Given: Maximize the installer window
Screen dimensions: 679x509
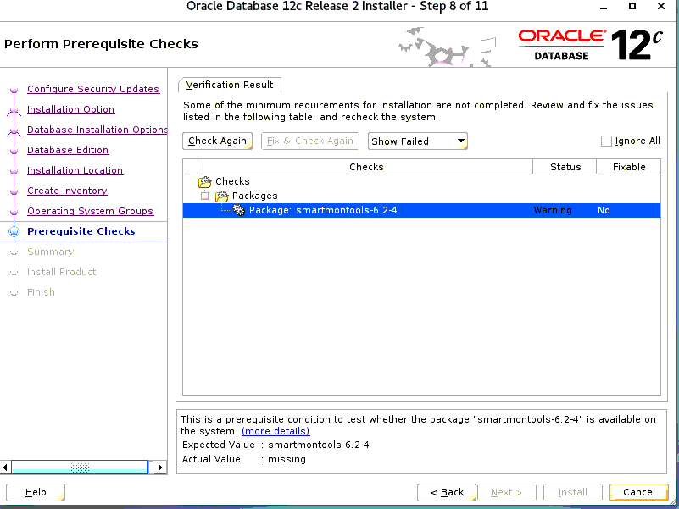Looking at the screenshot, I should (632, 6).
